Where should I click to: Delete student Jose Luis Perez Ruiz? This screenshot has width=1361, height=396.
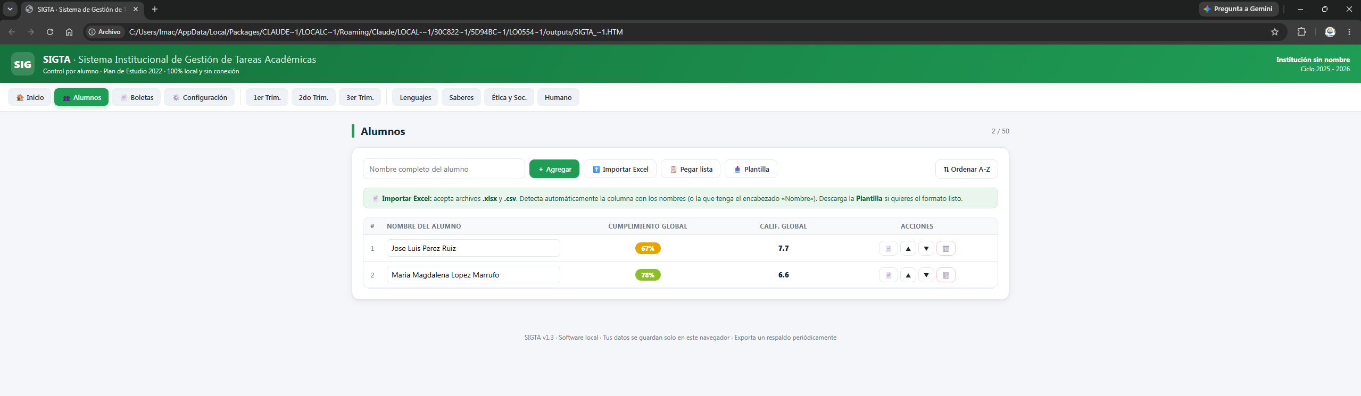pos(945,248)
